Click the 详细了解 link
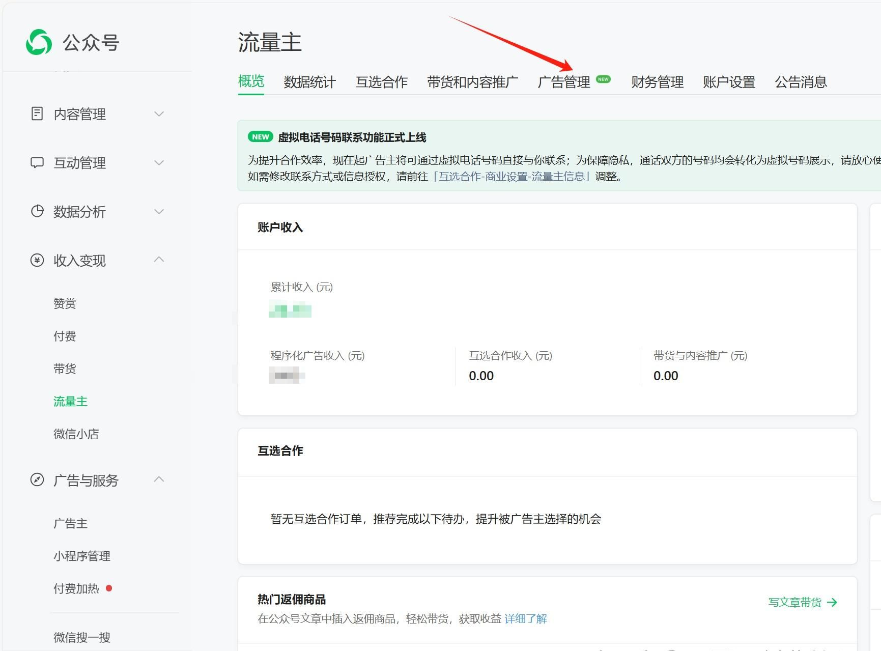 tap(525, 619)
